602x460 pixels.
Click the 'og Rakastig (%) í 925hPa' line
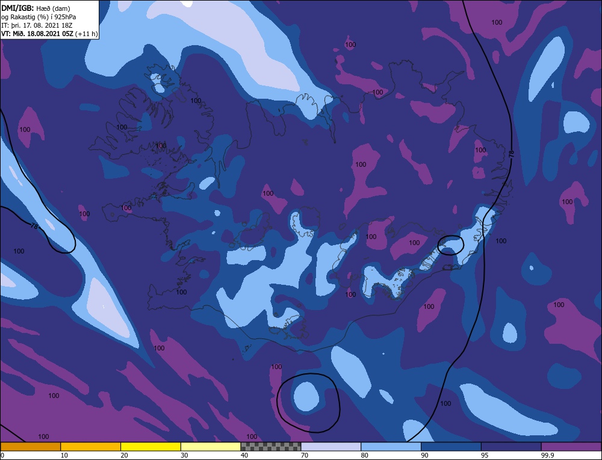pyautogui.click(x=39, y=17)
